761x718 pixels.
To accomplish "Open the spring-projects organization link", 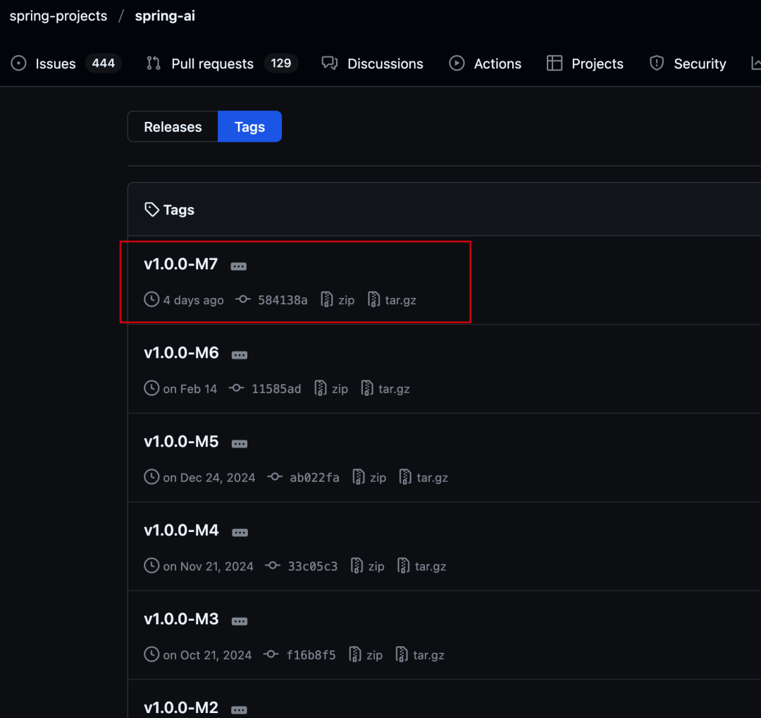I will 58,16.
